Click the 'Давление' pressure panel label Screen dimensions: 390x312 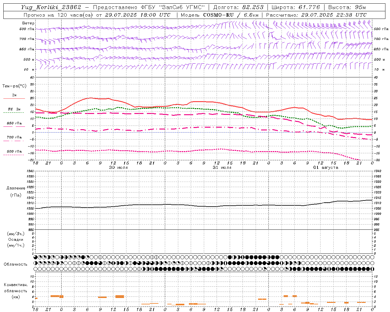(x=16, y=188)
